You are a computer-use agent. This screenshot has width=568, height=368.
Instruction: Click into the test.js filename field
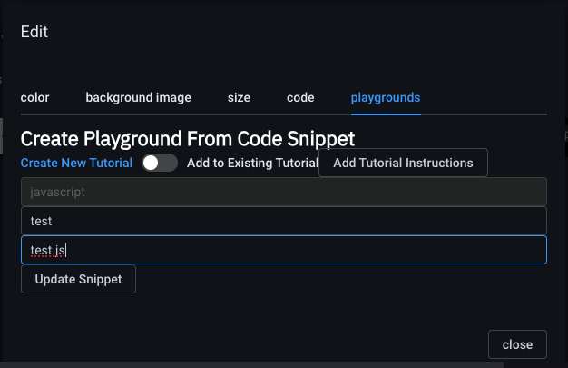click(283, 250)
